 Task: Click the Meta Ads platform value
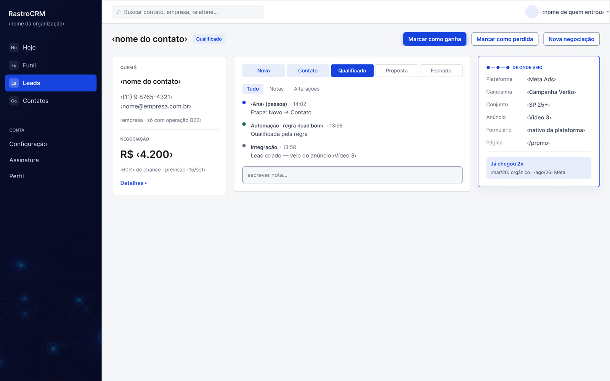541,79
